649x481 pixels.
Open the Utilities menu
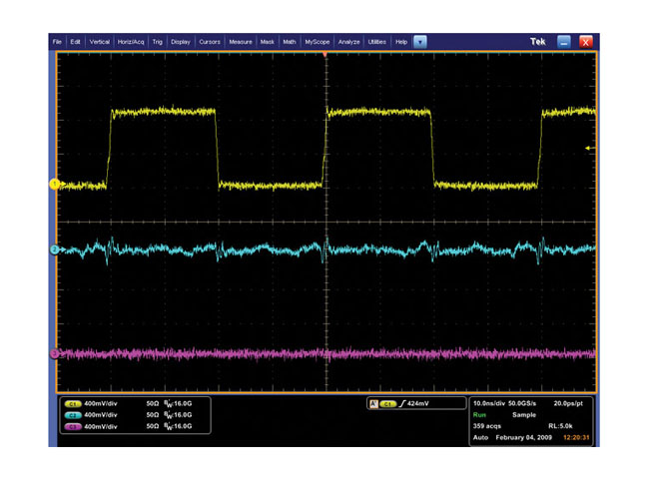click(376, 42)
